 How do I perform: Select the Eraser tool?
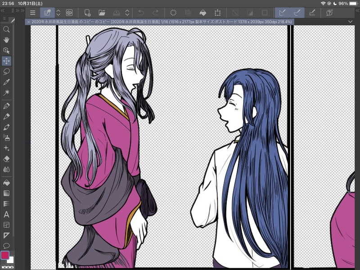click(x=6, y=159)
